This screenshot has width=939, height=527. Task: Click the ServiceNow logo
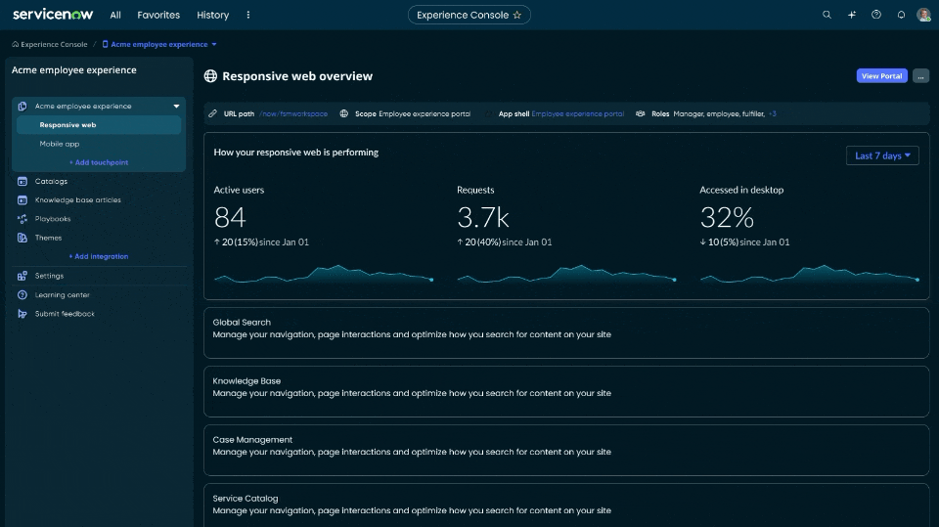click(53, 15)
